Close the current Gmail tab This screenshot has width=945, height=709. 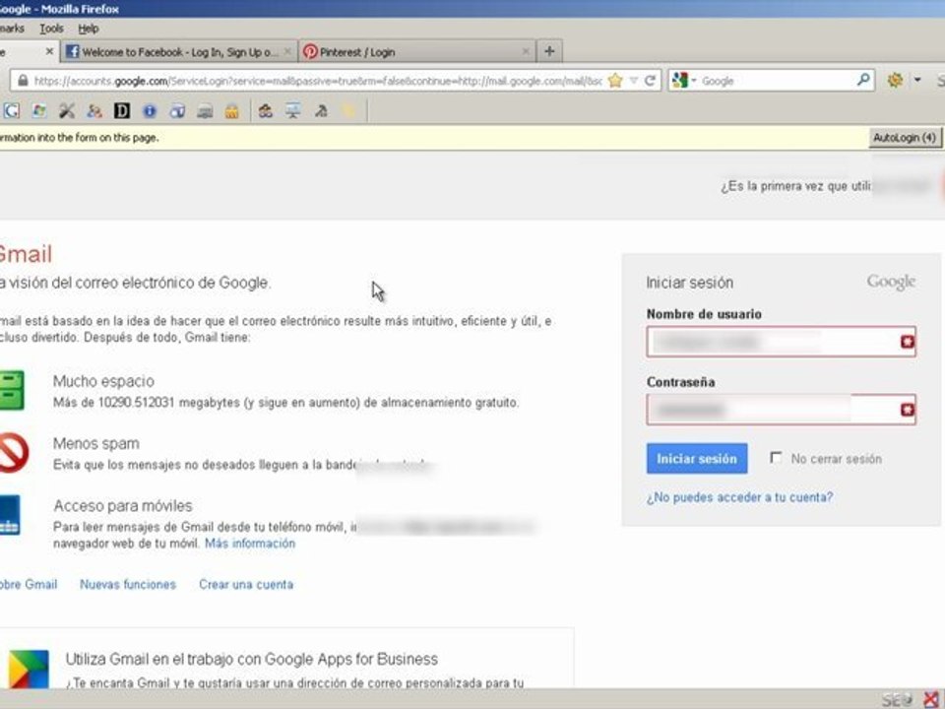pyautogui.click(x=49, y=52)
